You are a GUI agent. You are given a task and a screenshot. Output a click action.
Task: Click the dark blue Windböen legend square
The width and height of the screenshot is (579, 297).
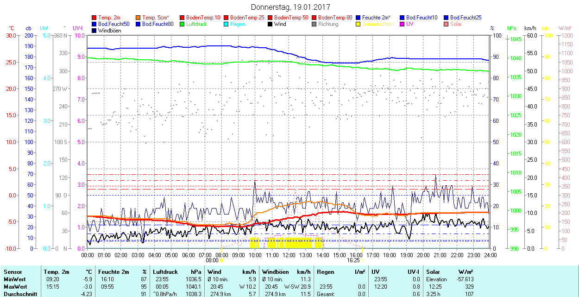click(94, 31)
